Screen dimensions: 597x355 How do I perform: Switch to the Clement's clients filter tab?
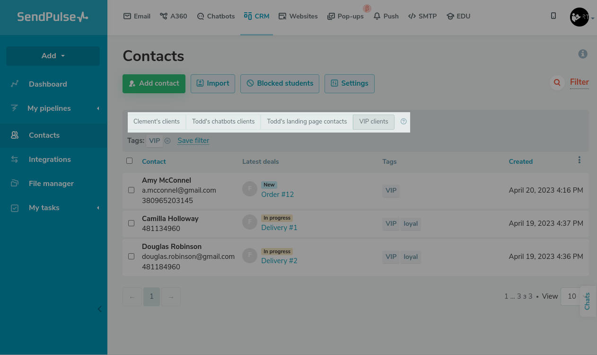pyautogui.click(x=157, y=122)
